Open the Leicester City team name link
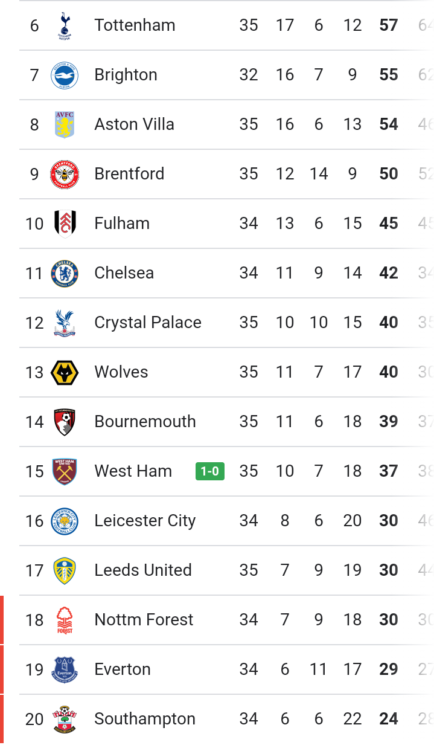434x748 pixels. (x=145, y=521)
